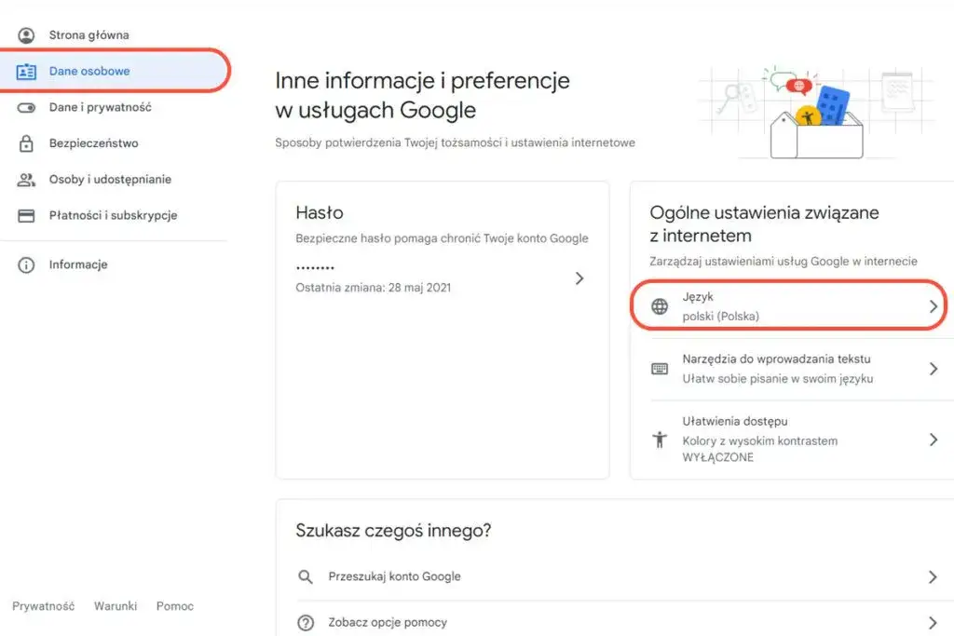
Task: Expand the Hasło settings chevron
Action: pyautogui.click(x=579, y=277)
